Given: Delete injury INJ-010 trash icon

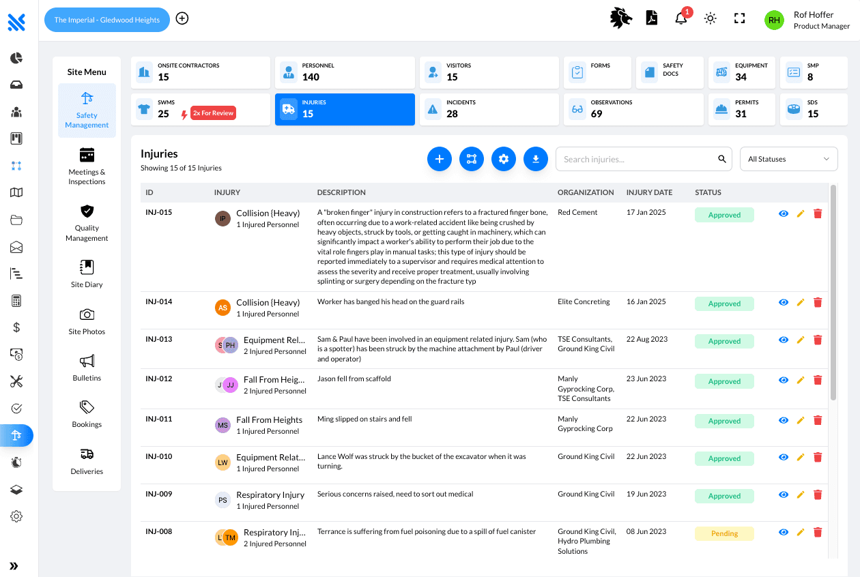Looking at the screenshot, I should pos(818,457).
